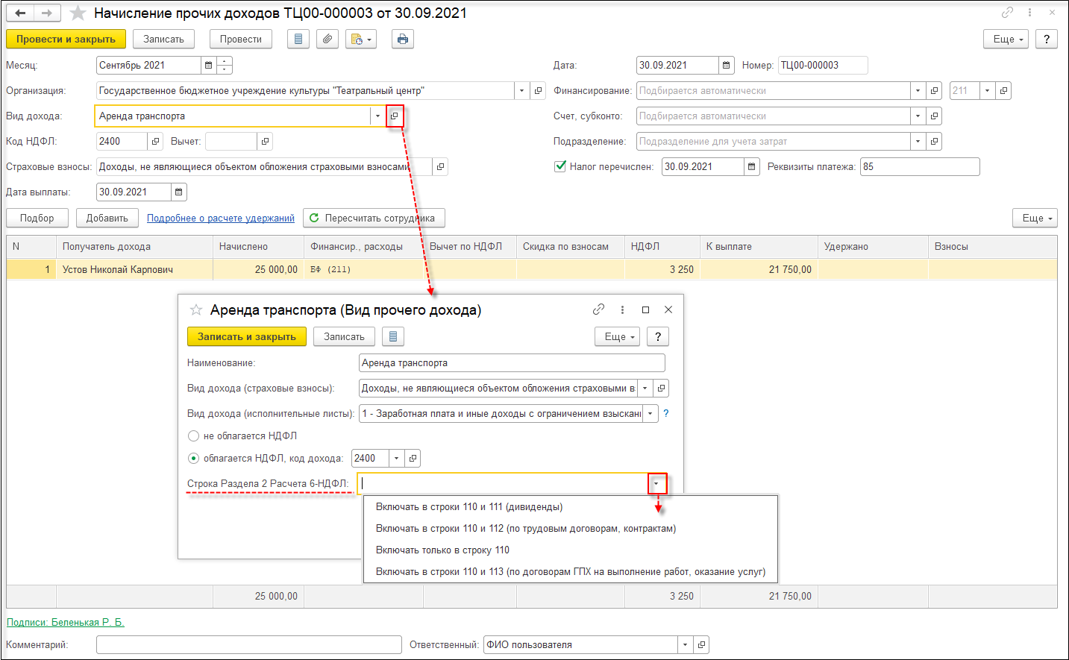Image resolution: width=1069 pixels, height=660 pixels.
Task: Open Ответственный record icon
Action: click(x=700, y=645)
